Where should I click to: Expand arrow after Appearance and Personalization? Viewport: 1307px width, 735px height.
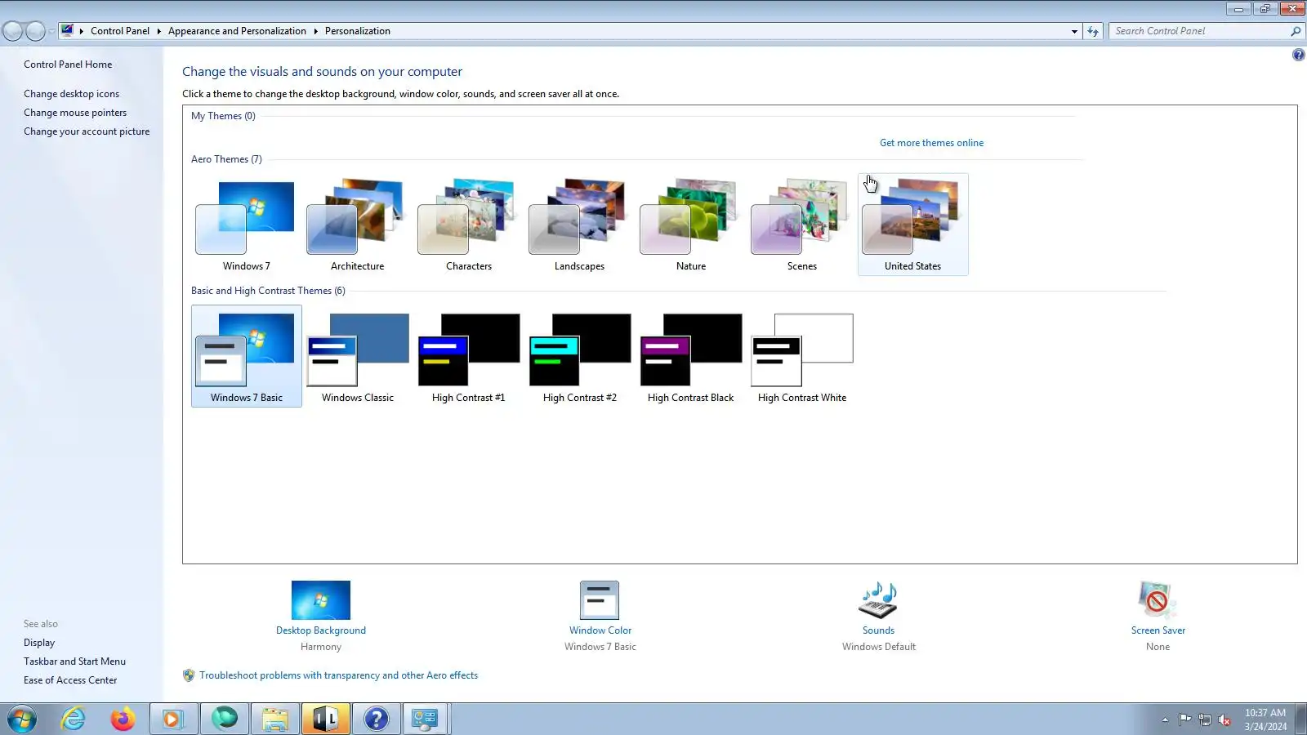coord(315,31)
